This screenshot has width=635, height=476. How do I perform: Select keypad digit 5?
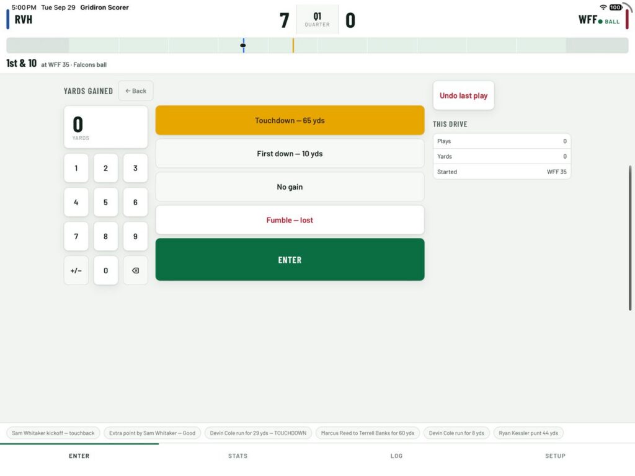[105, 202]
